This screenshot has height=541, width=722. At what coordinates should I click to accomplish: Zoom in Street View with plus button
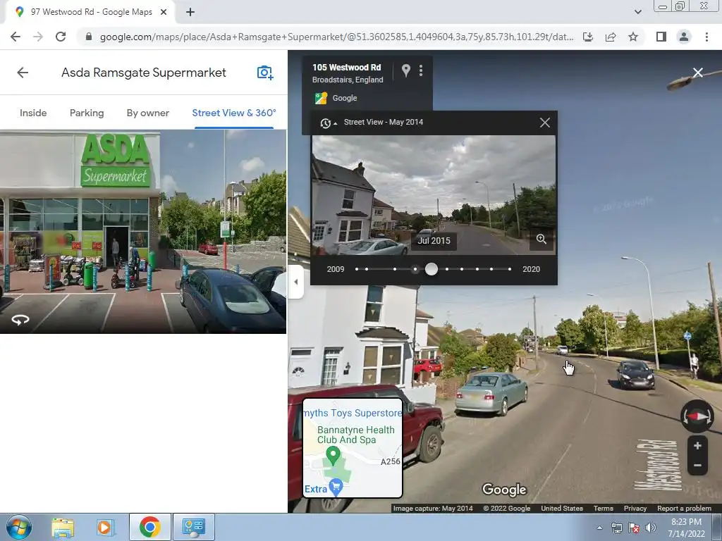coord(697,446)
